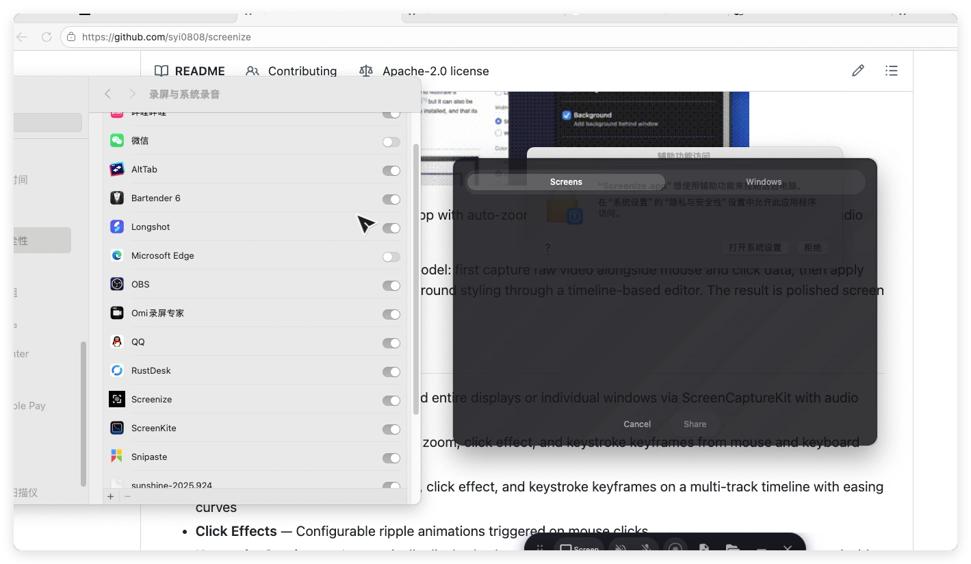Click the Screenize app icon in list
The height and width of the screenshot is (564, 971).
coord(117,399)
